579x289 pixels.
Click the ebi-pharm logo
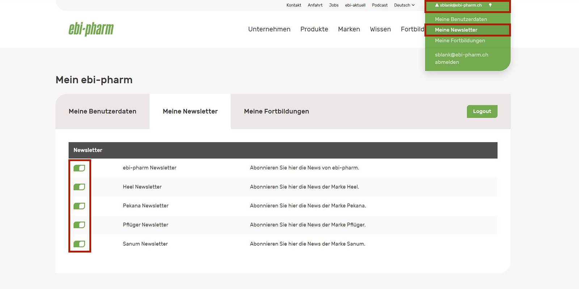(x=91, y=29)
